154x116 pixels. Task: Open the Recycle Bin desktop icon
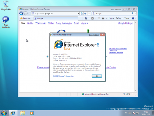click(x=6, y=6)
